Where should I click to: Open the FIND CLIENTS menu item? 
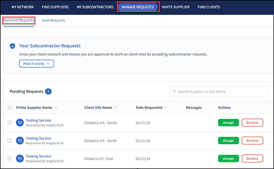pos(209,7)
